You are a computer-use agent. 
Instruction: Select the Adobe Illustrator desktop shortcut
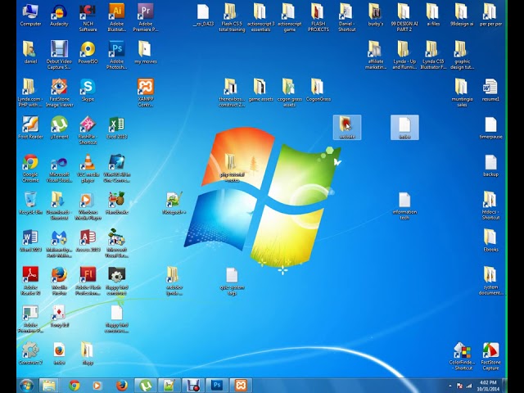tap(116, 18)
